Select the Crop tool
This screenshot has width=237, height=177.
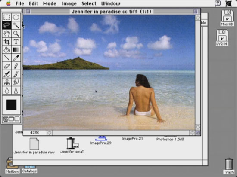[x=7, y=42]
